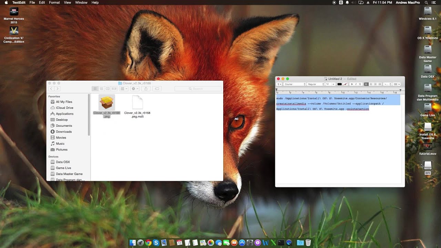Open the View menu
This screenshot has height=248, width=441.
(x=68, y=2)
